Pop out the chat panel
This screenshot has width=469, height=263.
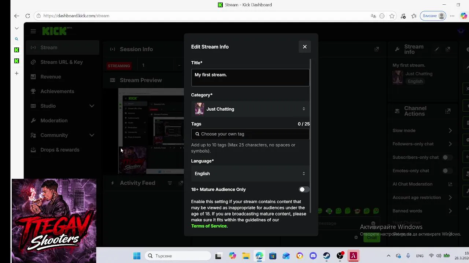pos(377,49)
